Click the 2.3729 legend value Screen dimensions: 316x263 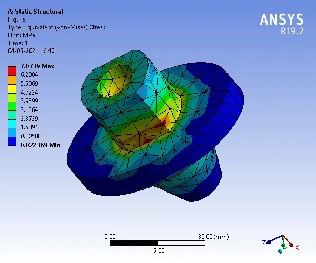(x=29, y=118)
